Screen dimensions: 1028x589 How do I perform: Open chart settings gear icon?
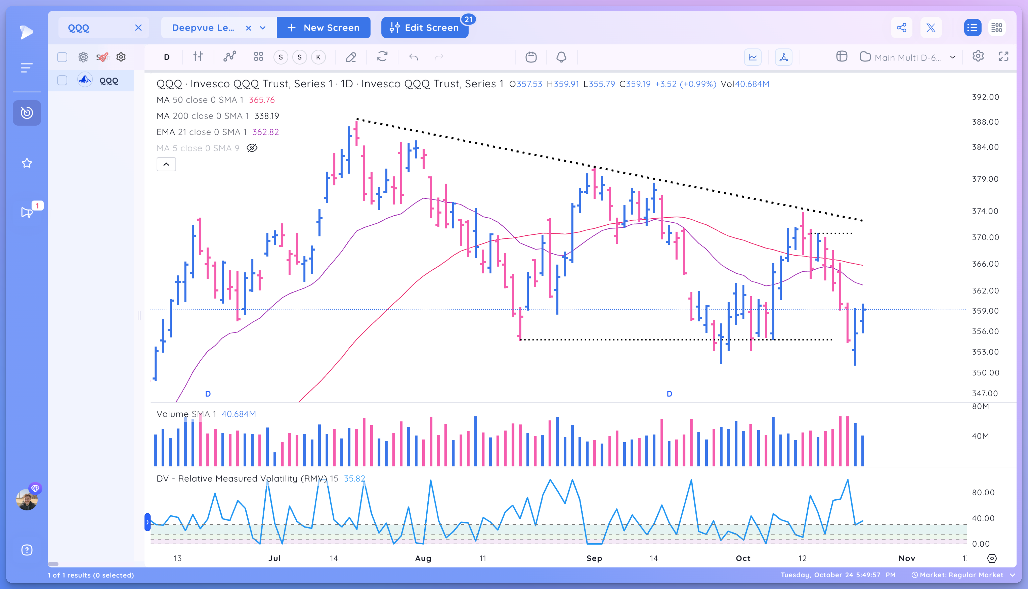click(x=978, y=56)
